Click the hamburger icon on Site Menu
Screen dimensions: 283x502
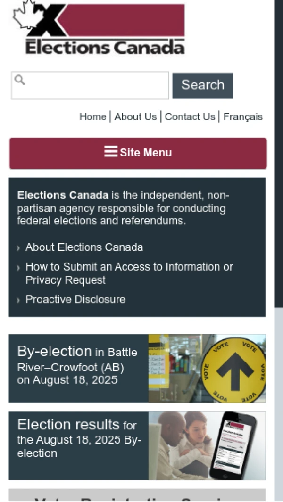[x=111, y=152]
